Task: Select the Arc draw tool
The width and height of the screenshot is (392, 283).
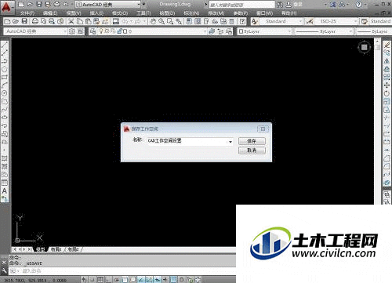Action: (x=5, y=85)
